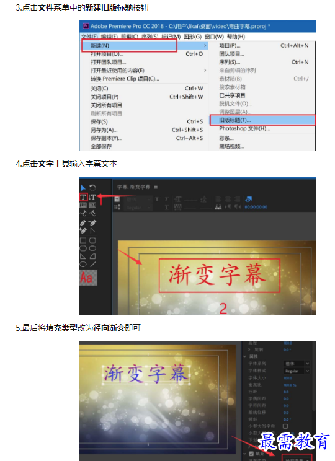335x461 pixels.
Task: Open the 编辑(E) menu
Action: (x=109, y=37)
